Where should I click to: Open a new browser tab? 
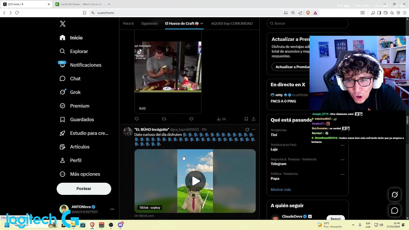(109, 4)
